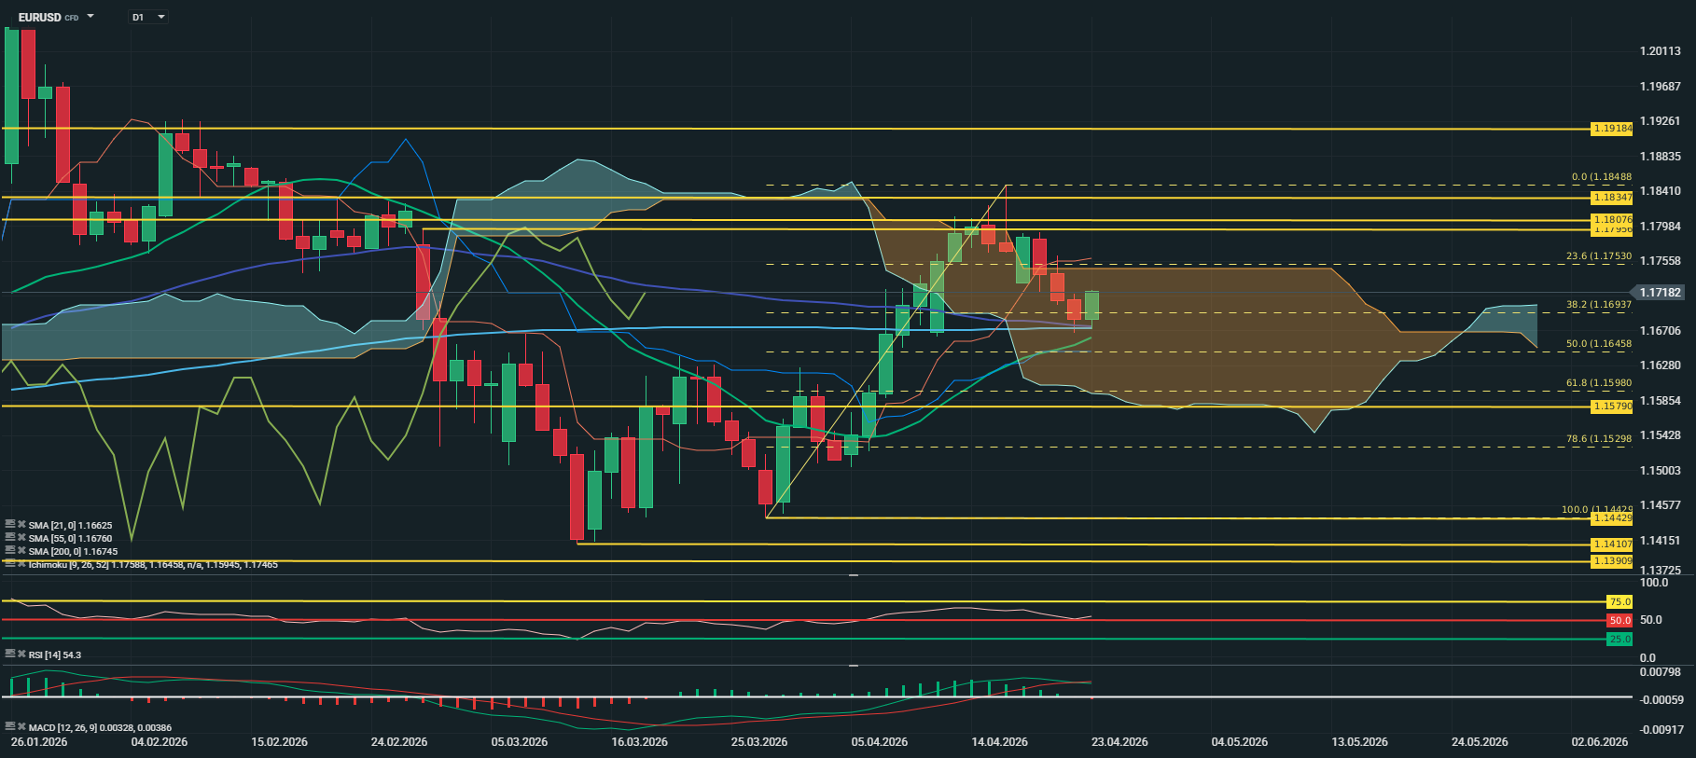
Task: Remove the SMA 200 indicator
Action: 21,551
